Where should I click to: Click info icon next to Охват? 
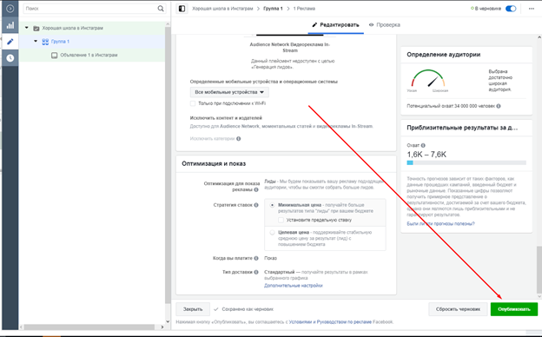point(423,146)
